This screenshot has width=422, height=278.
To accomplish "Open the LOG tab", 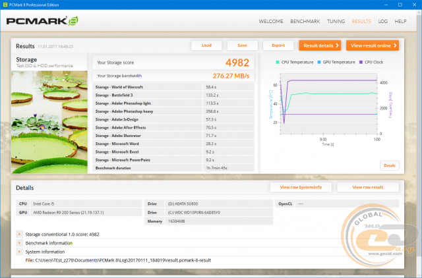I will [x=382, y=21].
